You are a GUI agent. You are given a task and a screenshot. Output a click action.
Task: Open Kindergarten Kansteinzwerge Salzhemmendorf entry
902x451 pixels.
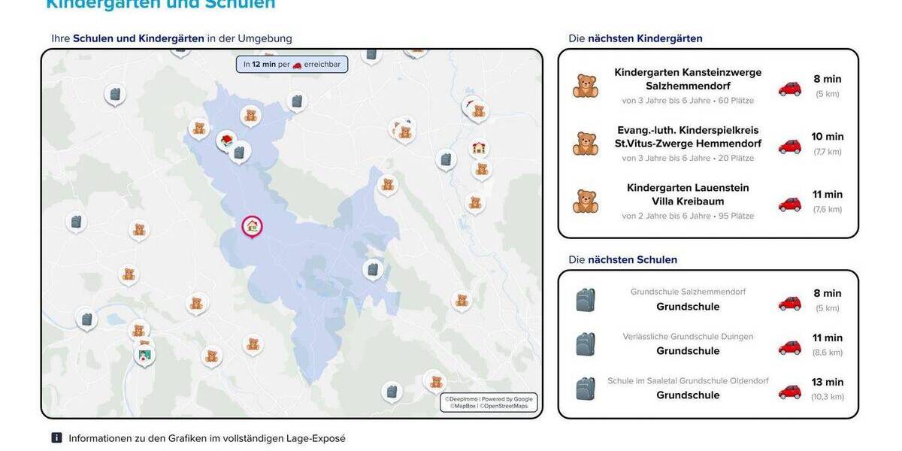[688, 79]
